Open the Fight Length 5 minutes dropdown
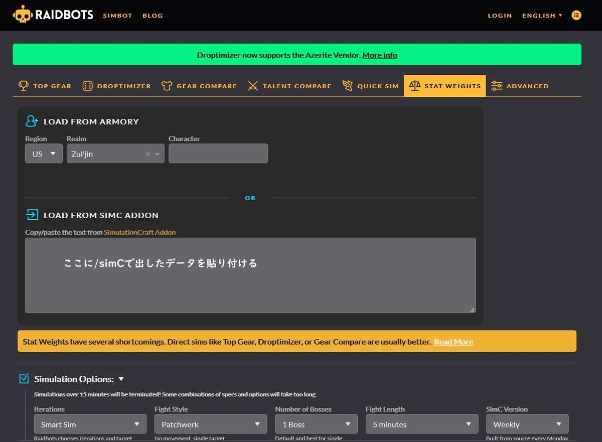 (422, 424)
